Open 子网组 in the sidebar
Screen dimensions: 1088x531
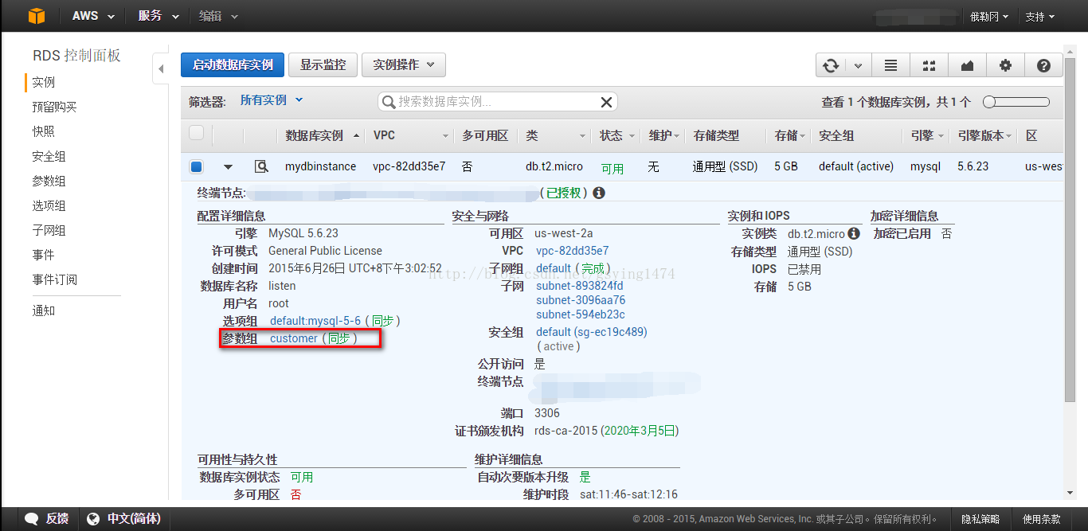49,231
